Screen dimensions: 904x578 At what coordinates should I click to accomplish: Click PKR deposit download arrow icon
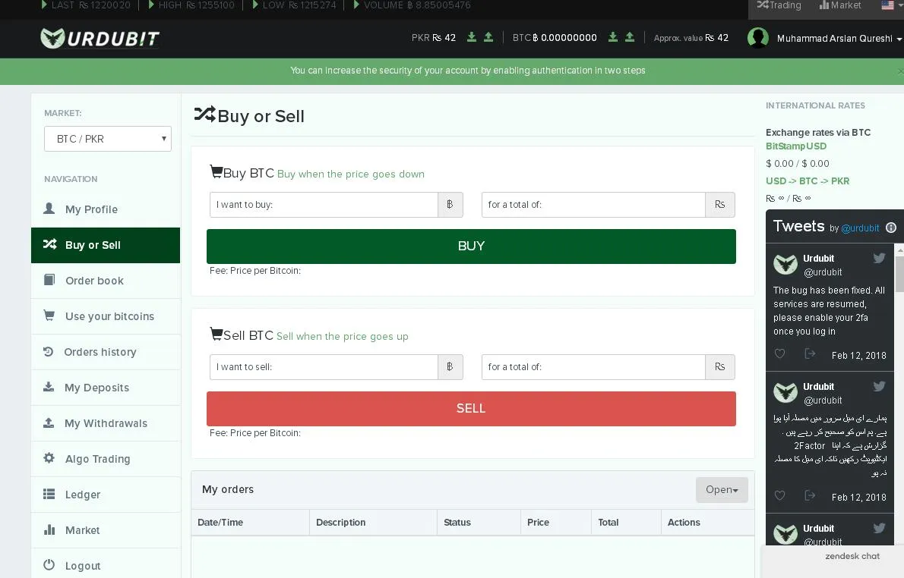pyautogui.click(x=472, y=37)
